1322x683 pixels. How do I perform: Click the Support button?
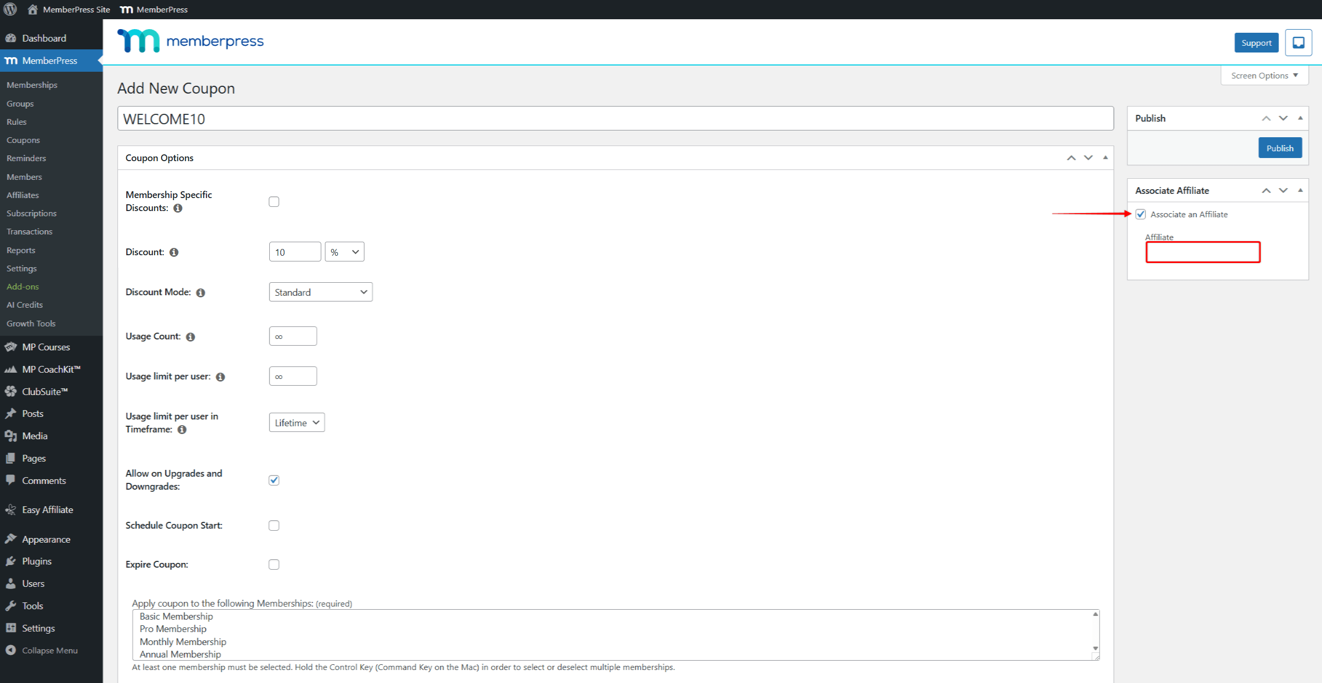click(1256, 43)
